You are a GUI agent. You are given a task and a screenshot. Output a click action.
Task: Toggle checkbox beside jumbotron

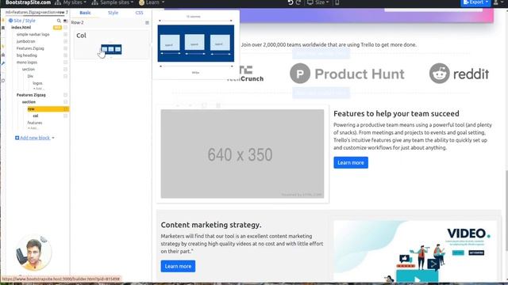[x=65, y=41]
